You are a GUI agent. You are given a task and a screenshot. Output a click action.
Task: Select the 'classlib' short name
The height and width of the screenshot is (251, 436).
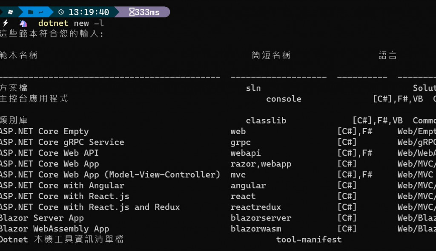(x=266, y=120)
